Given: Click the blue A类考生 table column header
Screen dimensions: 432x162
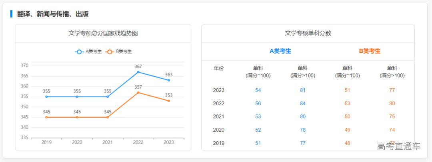Looking at the screenshot, I should pyautogui.click(x=280, y=51).
